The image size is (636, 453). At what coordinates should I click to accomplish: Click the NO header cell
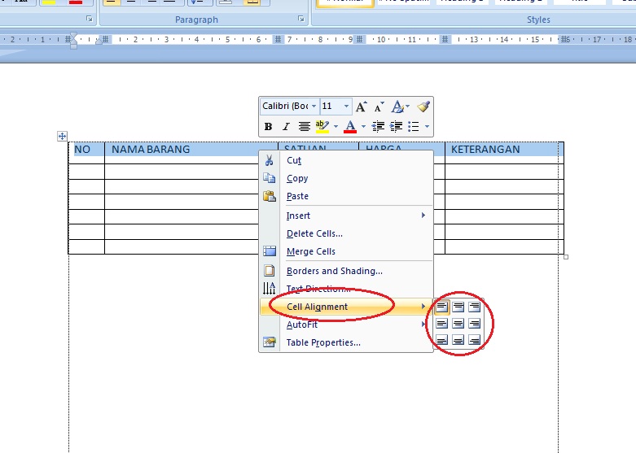click(x=86, y=153)
